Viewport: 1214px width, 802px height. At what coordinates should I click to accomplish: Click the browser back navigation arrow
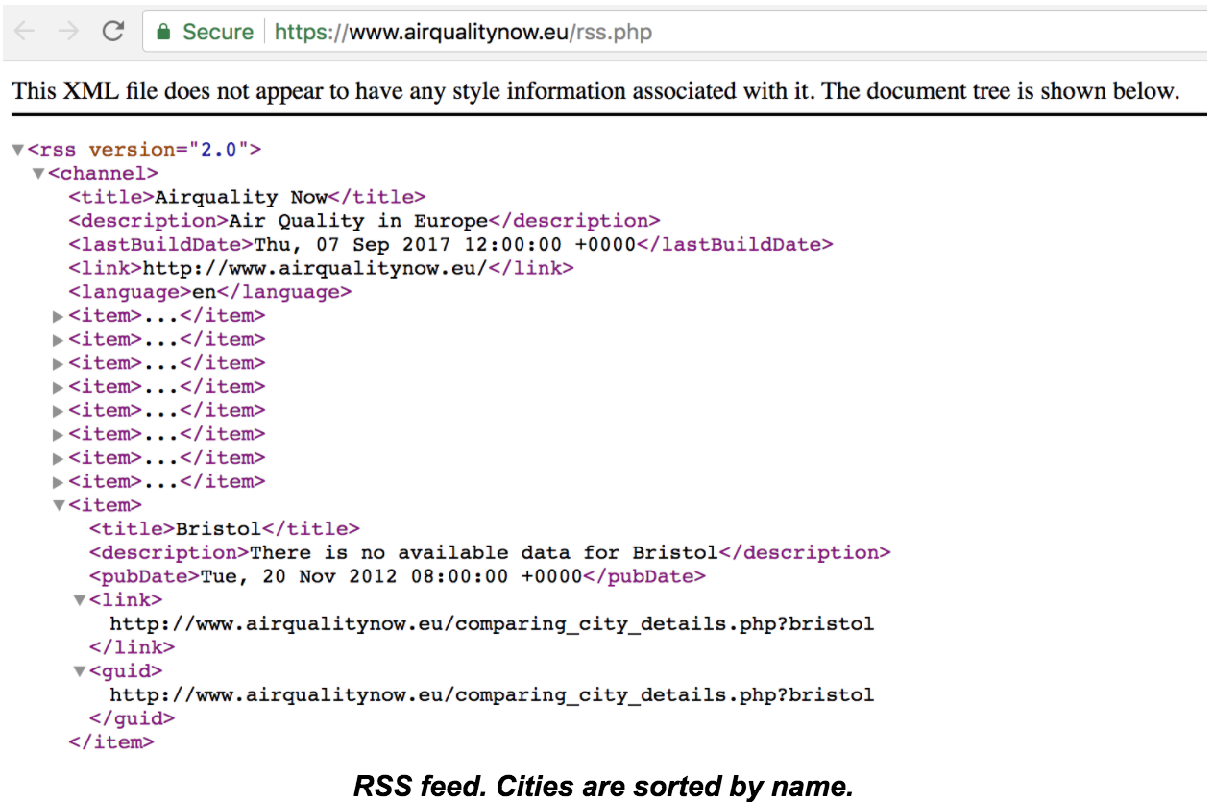24,31
